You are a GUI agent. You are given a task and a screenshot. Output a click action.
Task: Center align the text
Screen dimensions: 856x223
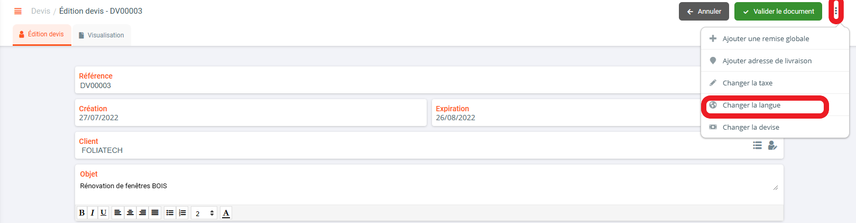(130, 212)
